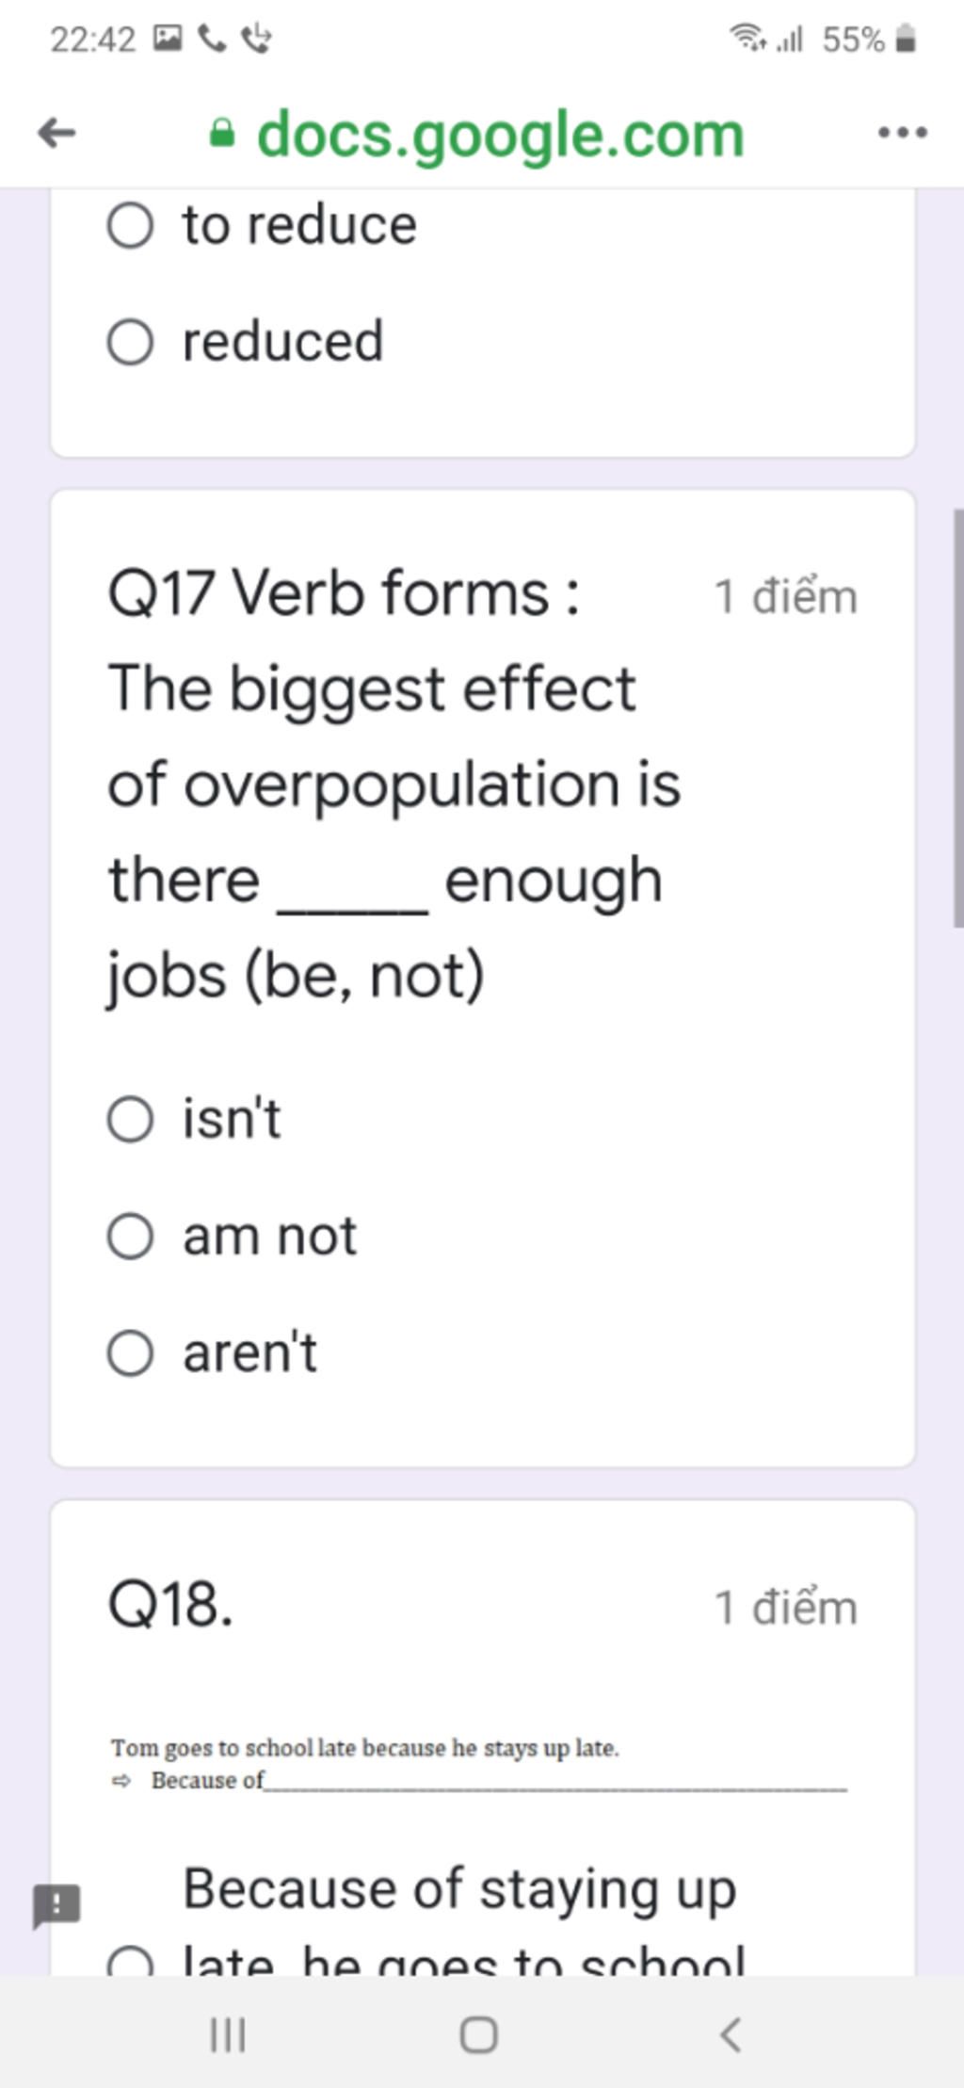Viewport: 964px width, 2088px height.
Task: Tap the image notification icon in status bar
Action: (x=168, y=39)
